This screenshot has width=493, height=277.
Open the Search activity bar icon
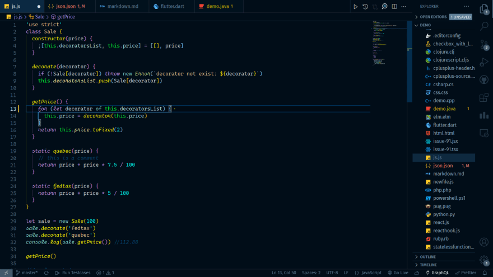pyautogui.click(x=484, y=26)
